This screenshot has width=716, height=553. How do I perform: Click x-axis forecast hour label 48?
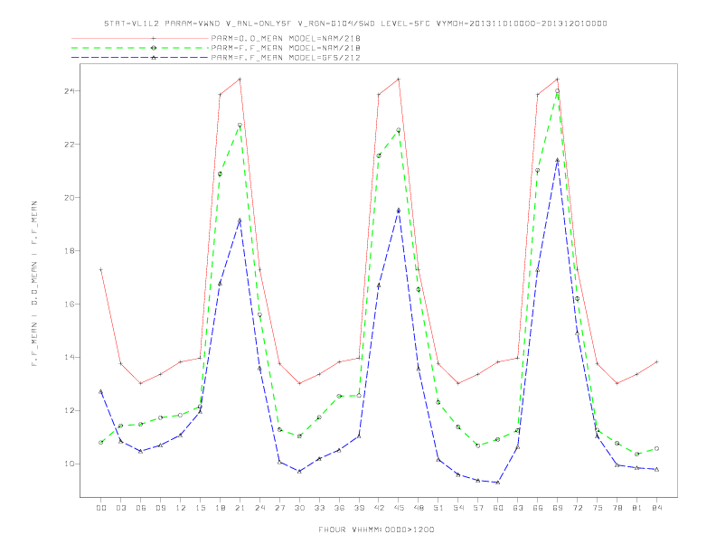(419, 508)
